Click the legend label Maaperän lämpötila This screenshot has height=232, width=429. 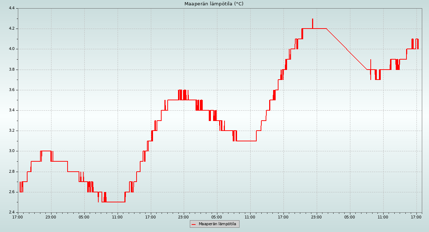[x=217, y=224]
